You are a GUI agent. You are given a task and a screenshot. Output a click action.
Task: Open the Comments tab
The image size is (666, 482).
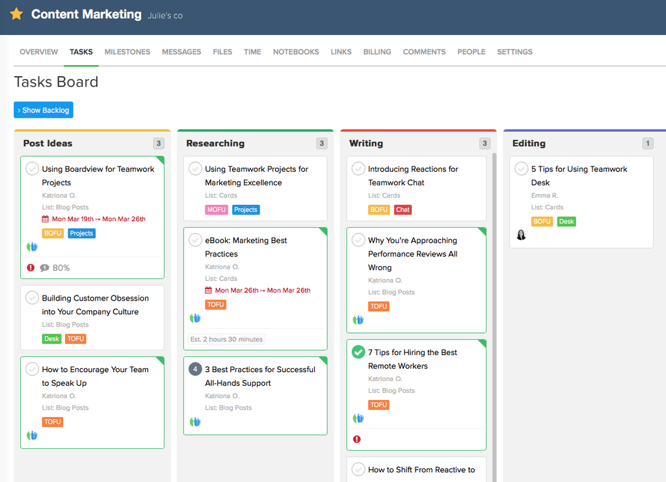[424, 52]
